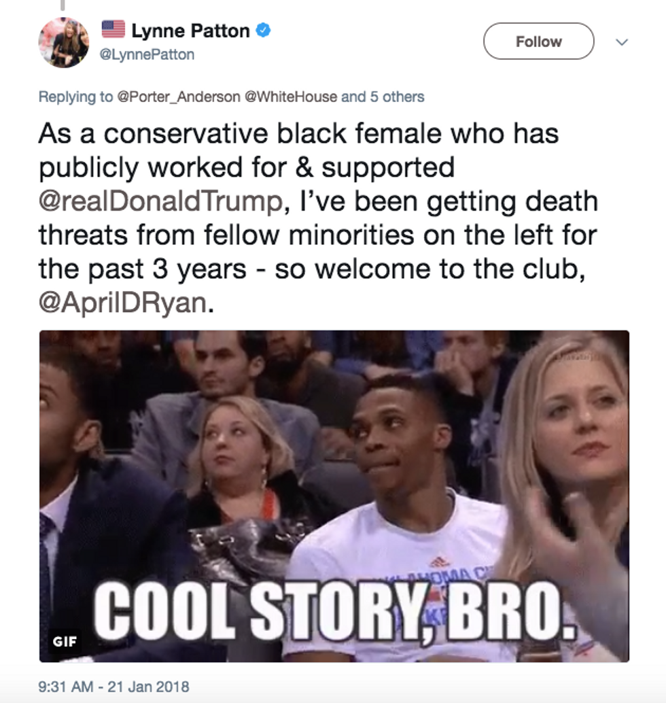
Task: Click the @LynnePatton handle
Action: coord(147,54)
